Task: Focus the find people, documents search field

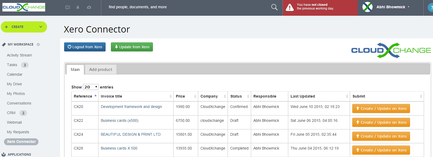Action: [x=187, y=7]
